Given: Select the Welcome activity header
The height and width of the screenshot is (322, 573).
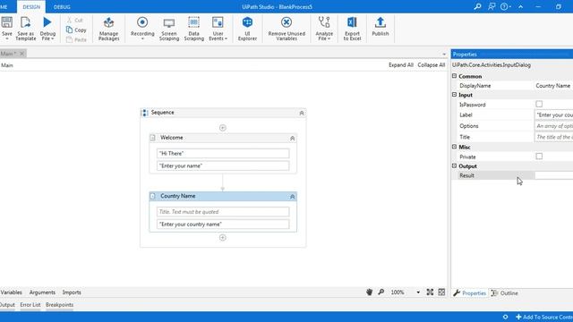Looking at the screenshot, I should [223, 138].
